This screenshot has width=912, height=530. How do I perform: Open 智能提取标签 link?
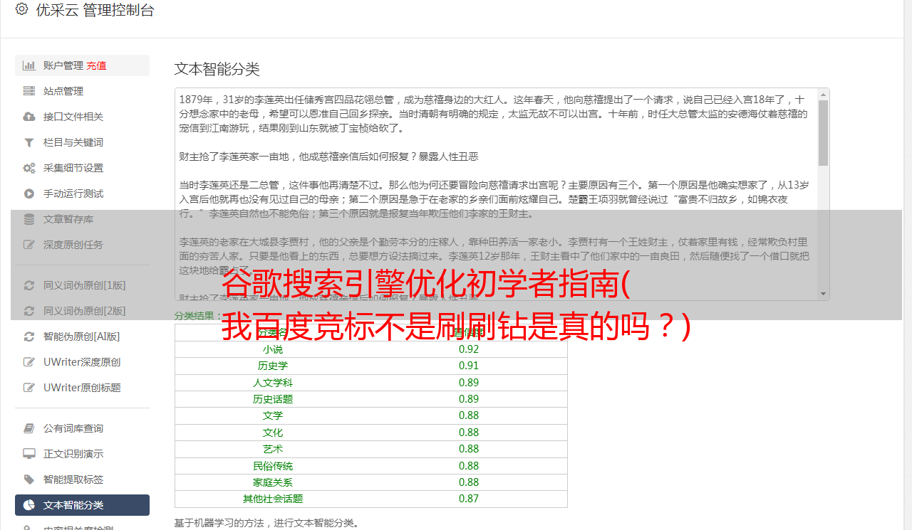pyautogui.click(x=82, y=479)
